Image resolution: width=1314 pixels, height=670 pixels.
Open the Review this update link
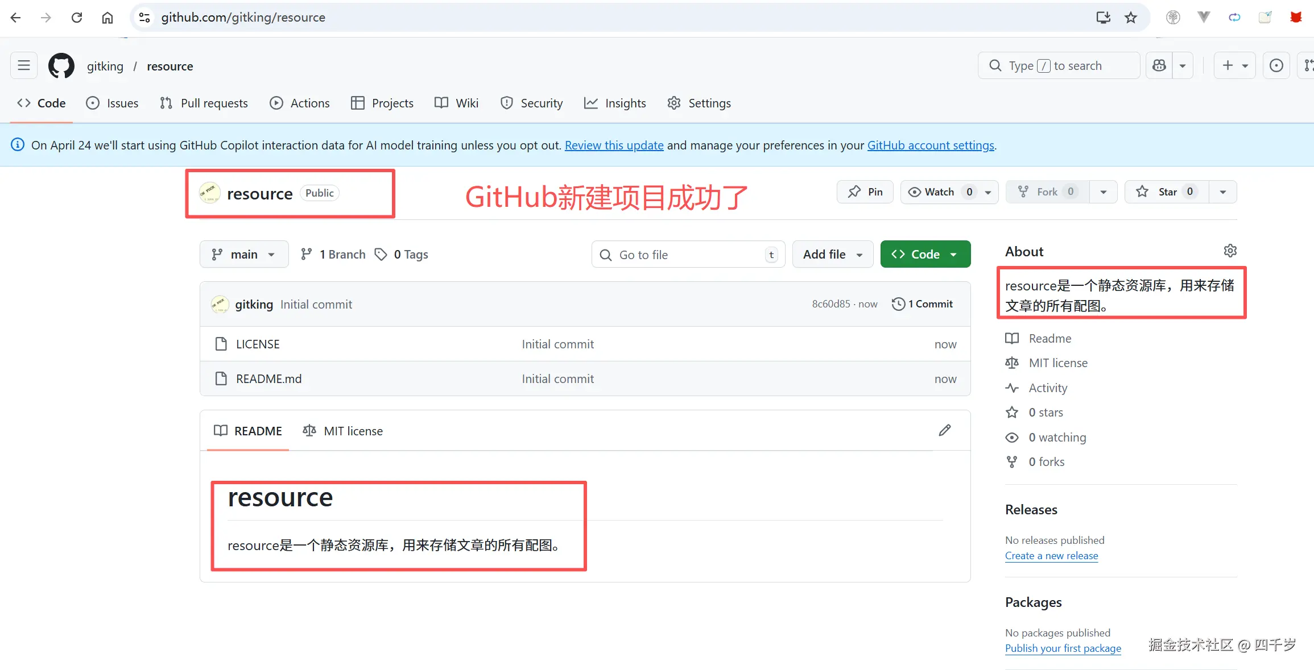pyautogui.click(x=613, y=145)
